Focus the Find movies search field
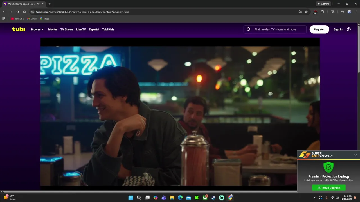 (x=275, y=29)
